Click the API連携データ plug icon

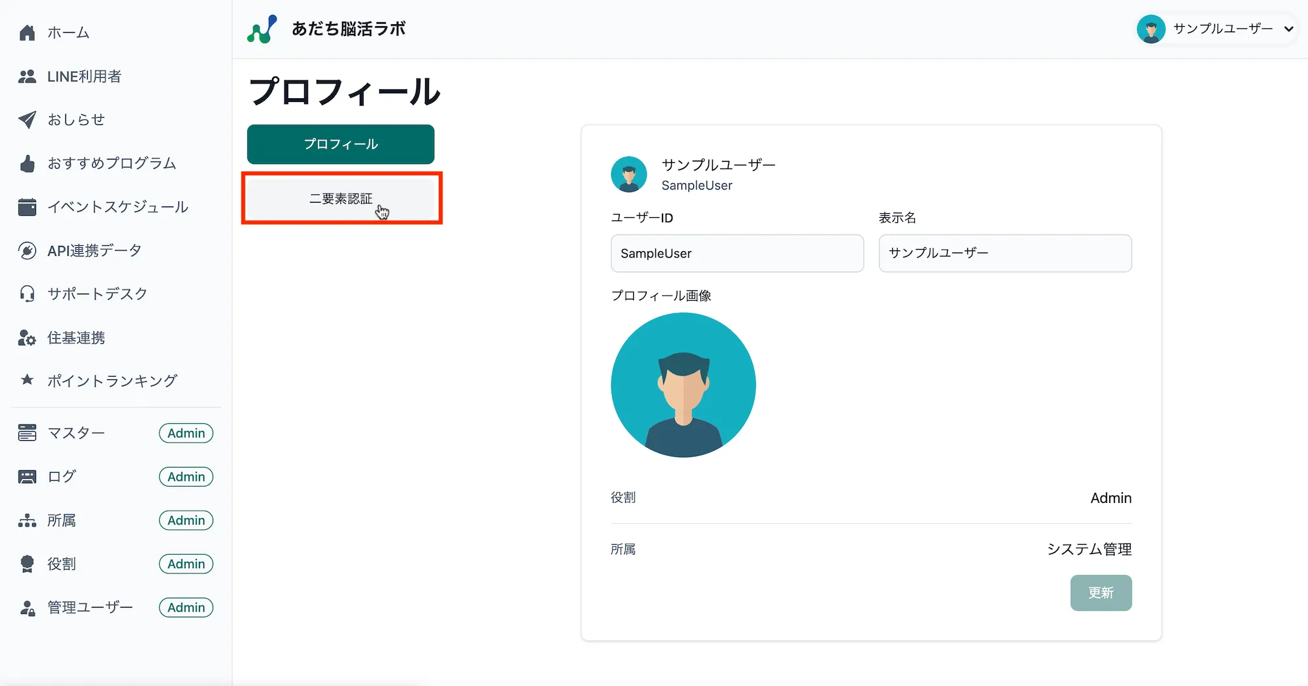tap(27, 250)
